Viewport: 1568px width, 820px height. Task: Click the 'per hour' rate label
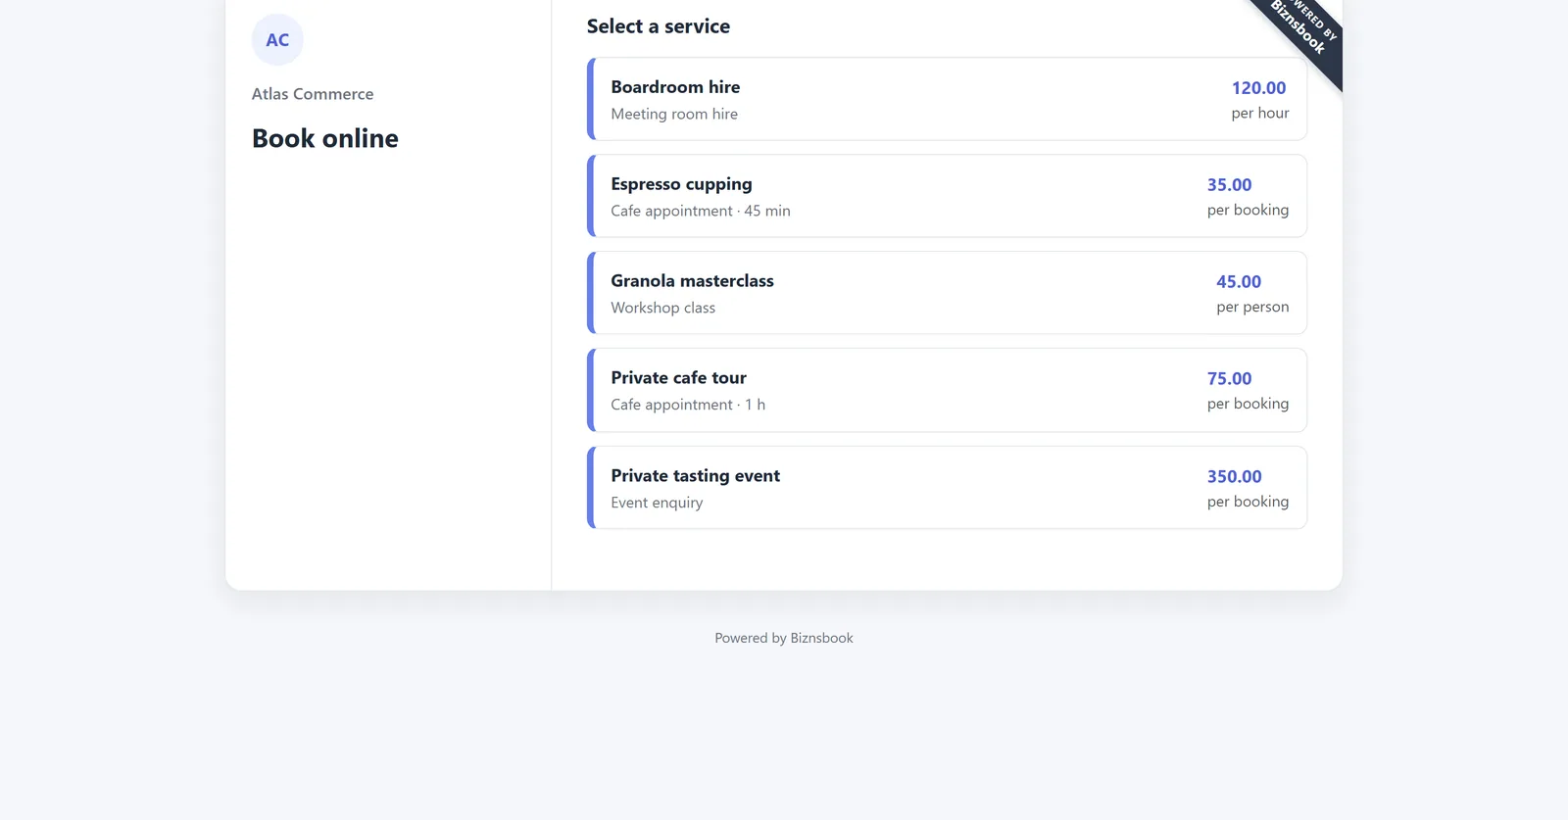1260,113
